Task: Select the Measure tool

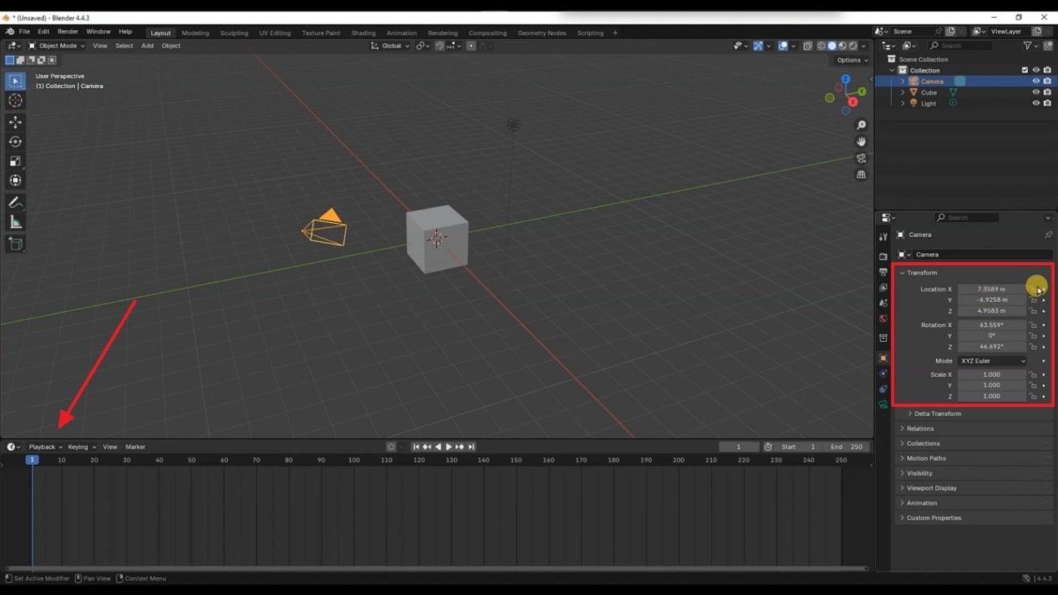Action: pos(15,221)
